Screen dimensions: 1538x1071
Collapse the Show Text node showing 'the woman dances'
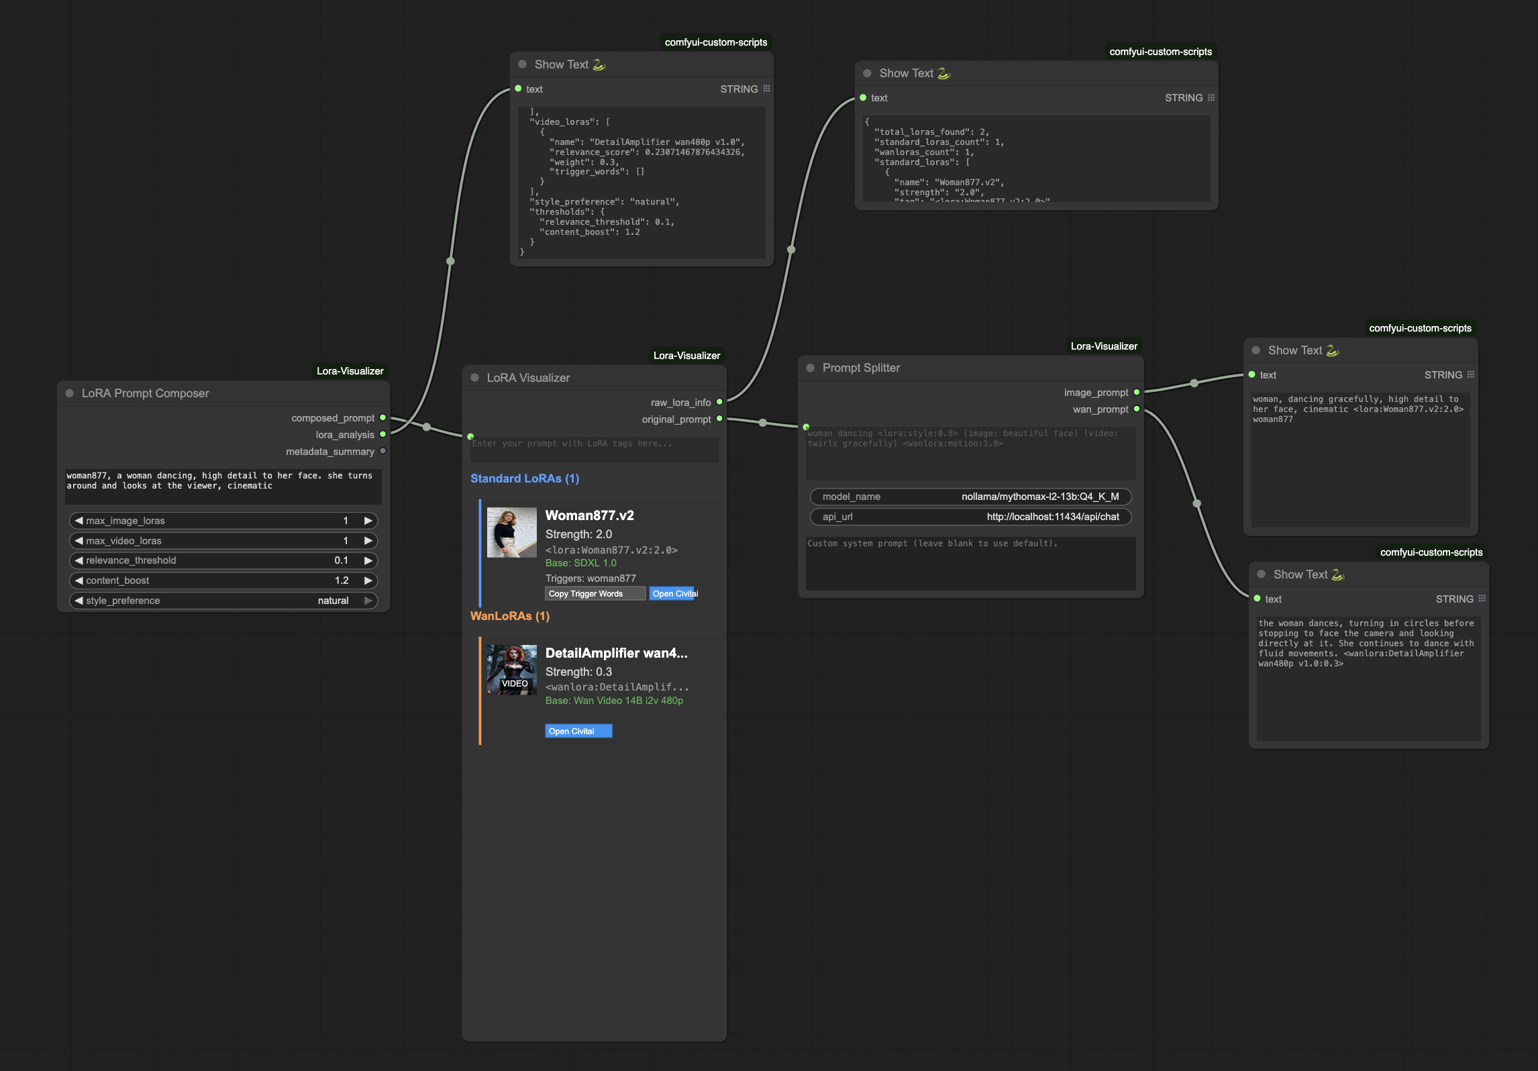[x=1261, y=574]
